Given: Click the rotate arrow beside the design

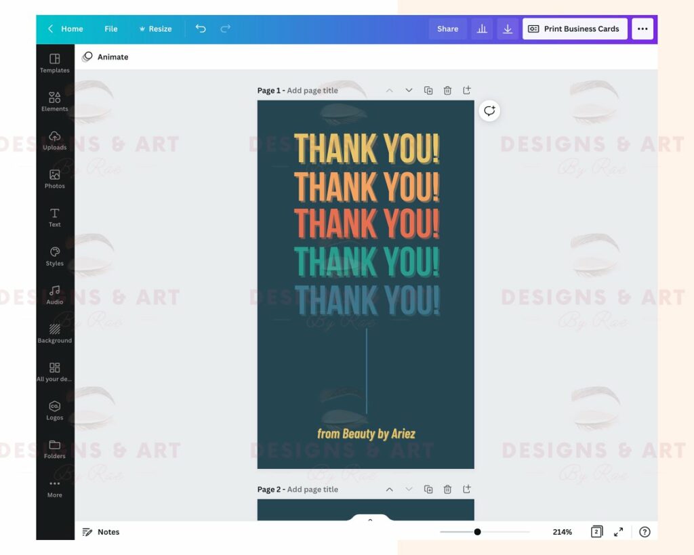Looking at the screenshot, I should (489, 110).
